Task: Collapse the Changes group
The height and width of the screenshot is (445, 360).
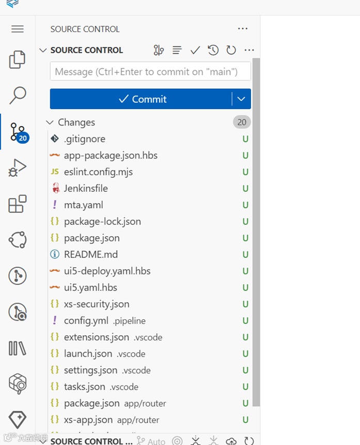Action: pyautogui.click(x=50, y=122)
